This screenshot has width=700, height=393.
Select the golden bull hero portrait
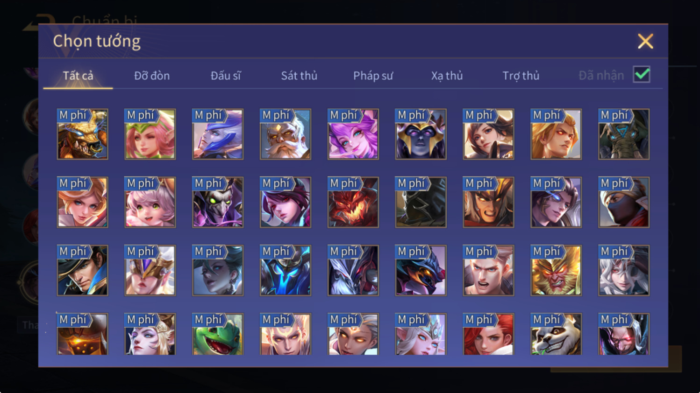tap(82, 134)
